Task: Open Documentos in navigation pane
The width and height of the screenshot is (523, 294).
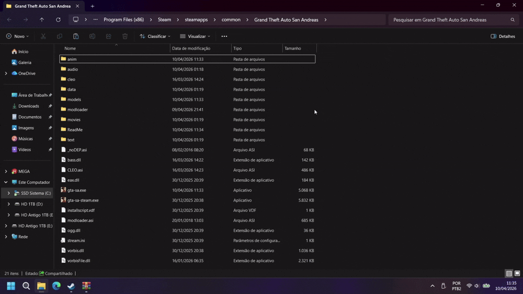Action: 27,117
